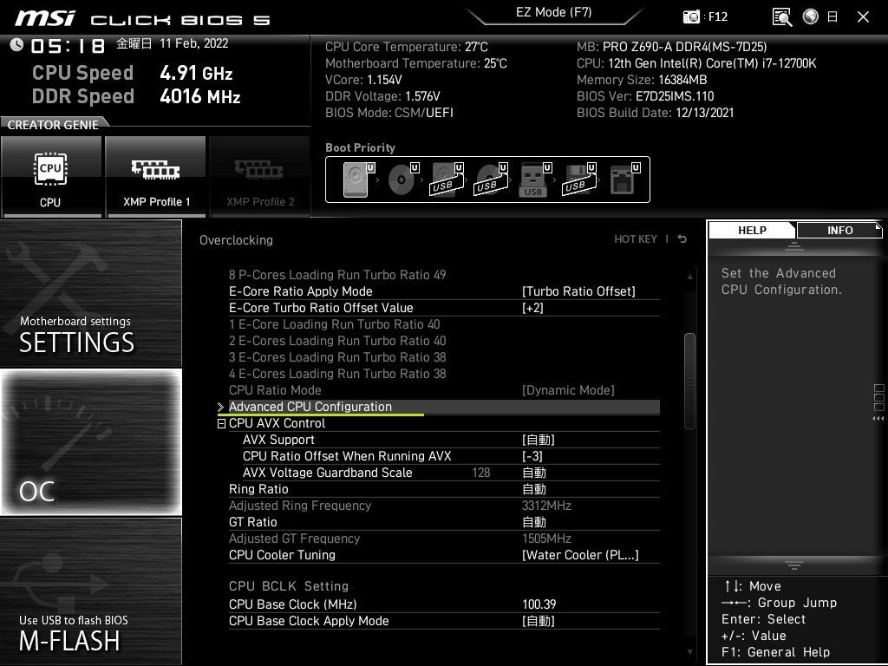Click the CD/DVD drive boot icon
The height and width of the screenshot is (666, 888).
point(401,179)
